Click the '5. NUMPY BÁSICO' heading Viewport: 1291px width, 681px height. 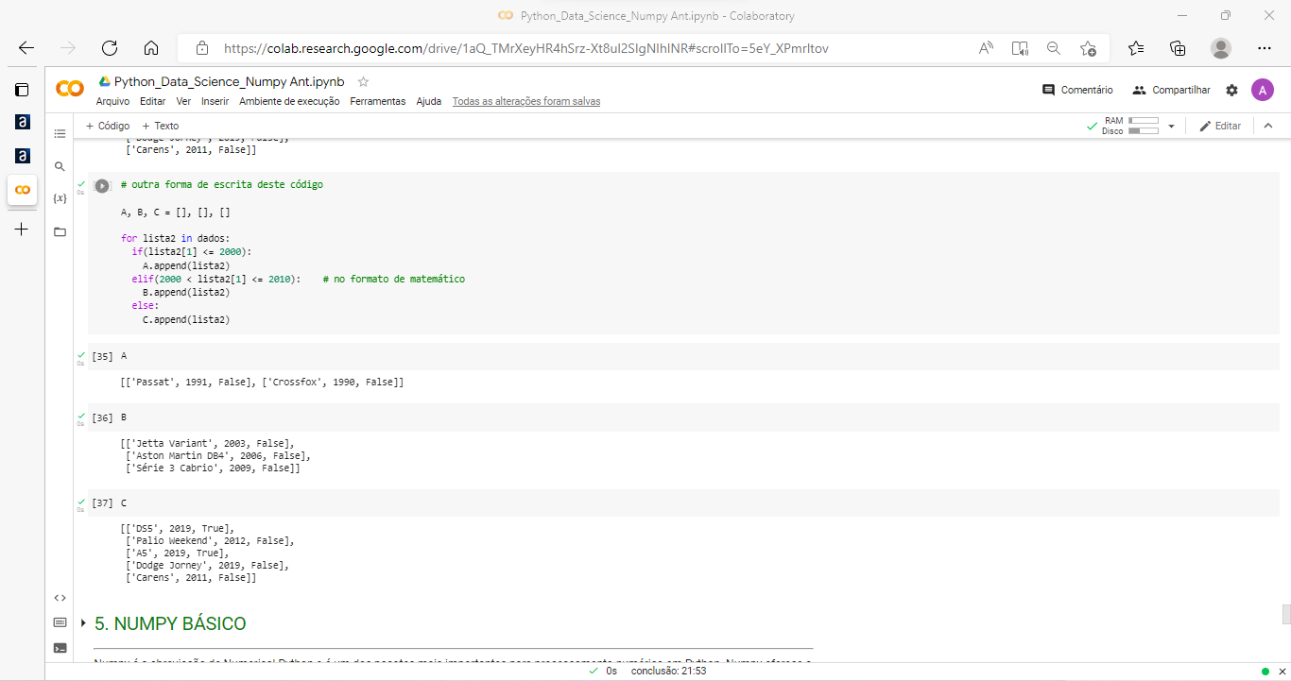tap(170, 624)
